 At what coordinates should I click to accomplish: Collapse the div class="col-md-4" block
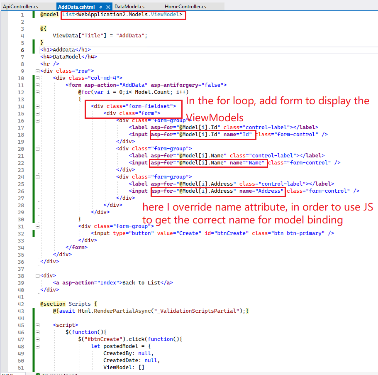pyautogui.click(x=38, y=78)
